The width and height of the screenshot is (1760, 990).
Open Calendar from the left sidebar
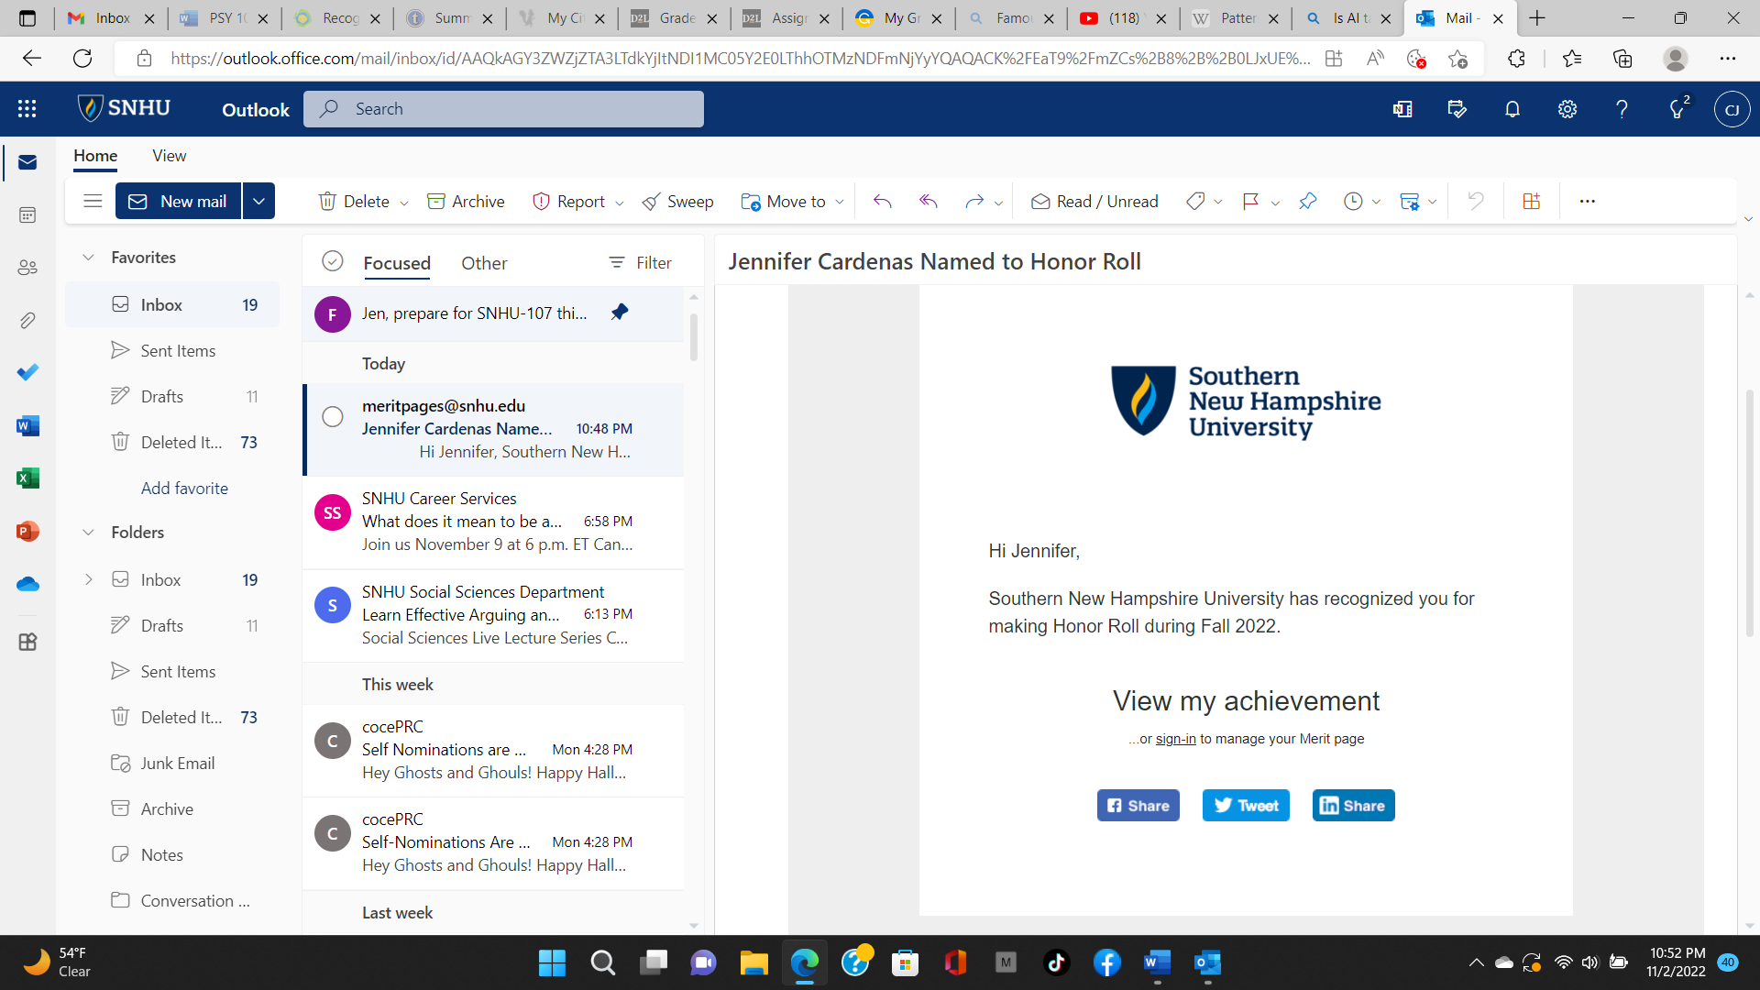tap(27, 215)
